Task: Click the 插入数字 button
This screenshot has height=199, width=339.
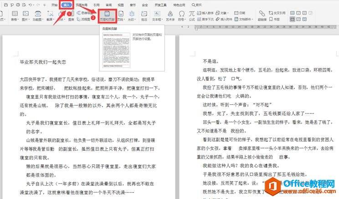Action: tap(205, 13)
